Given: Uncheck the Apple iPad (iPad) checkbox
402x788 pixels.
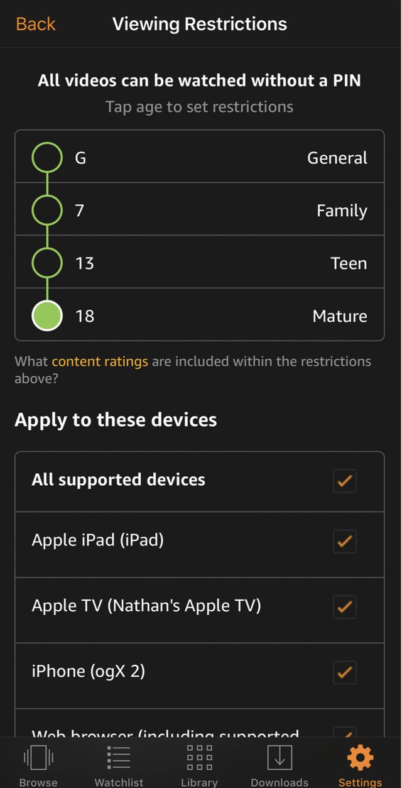Looking at the screenshot, I should click(344, 541).
